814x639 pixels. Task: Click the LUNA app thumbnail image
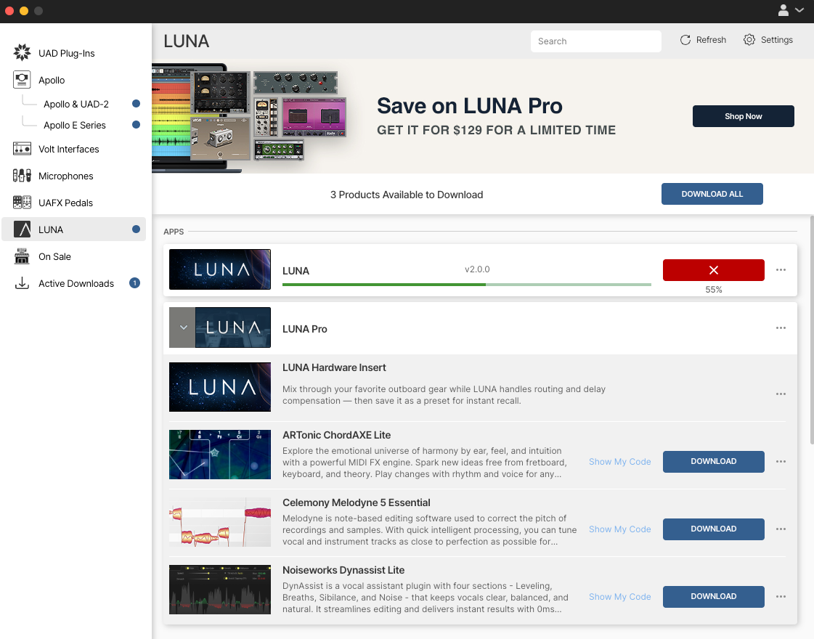click(x=219, y=269)
